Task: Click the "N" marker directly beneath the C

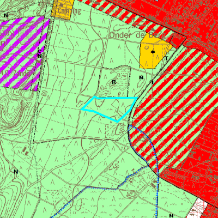Action: pyautogui.click(x=40, y=56)
